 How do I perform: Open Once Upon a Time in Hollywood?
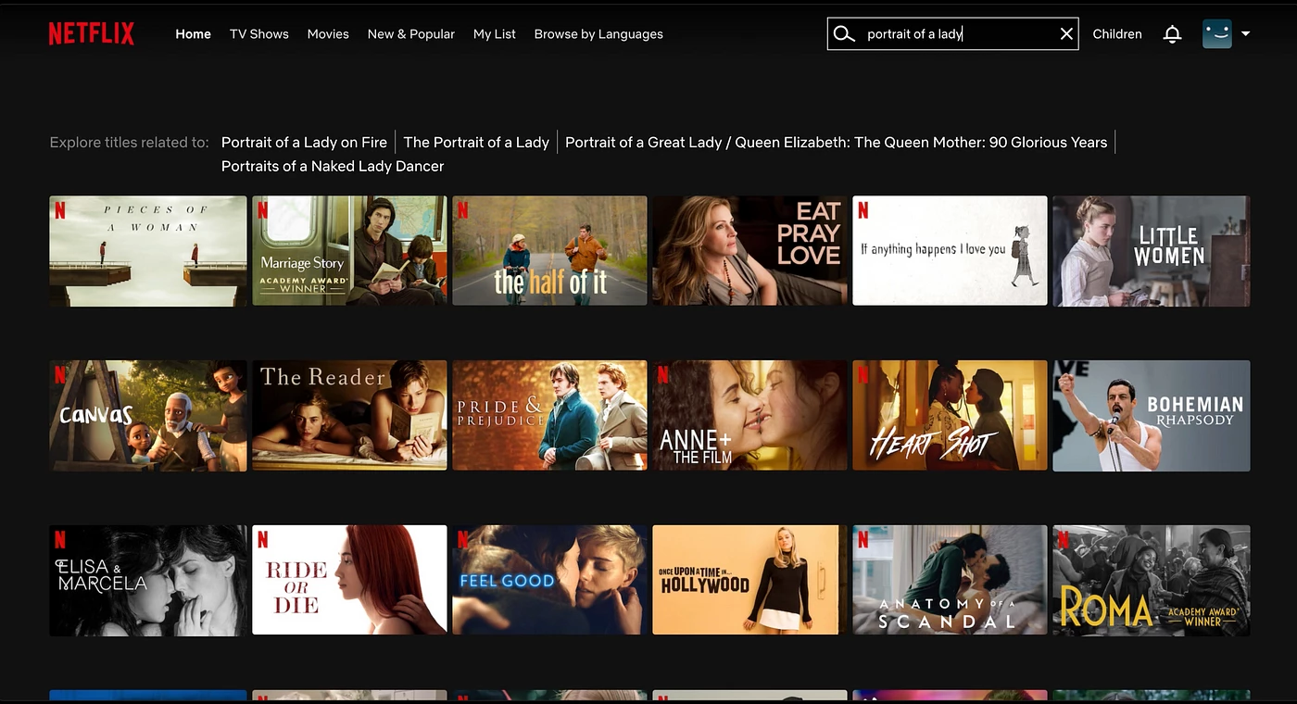[x=749, y=580]
